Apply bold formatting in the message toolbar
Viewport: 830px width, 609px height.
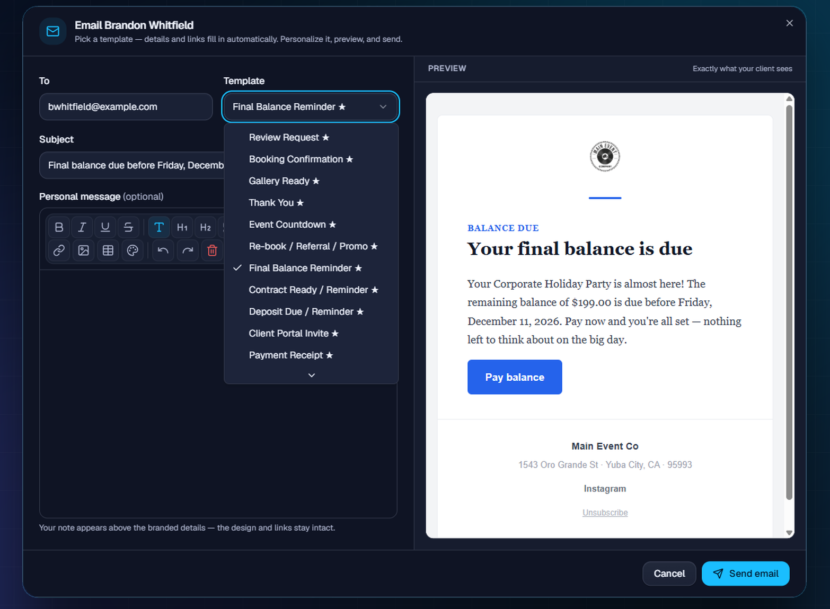pyautogui.click(x=59, y=227)
